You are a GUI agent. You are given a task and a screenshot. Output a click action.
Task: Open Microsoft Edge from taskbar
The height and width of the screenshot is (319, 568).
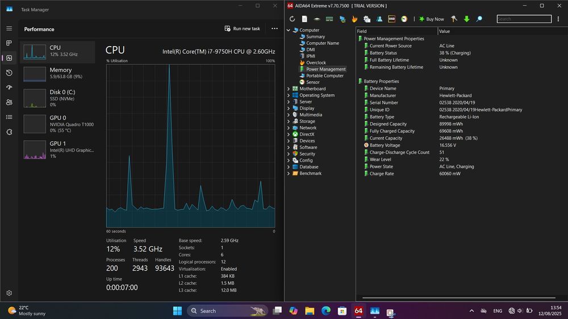point(325,310)
